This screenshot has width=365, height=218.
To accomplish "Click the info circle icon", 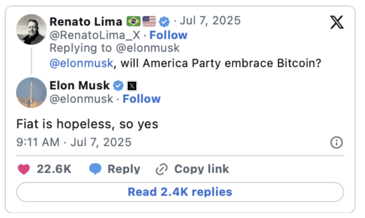I will 337,142.
